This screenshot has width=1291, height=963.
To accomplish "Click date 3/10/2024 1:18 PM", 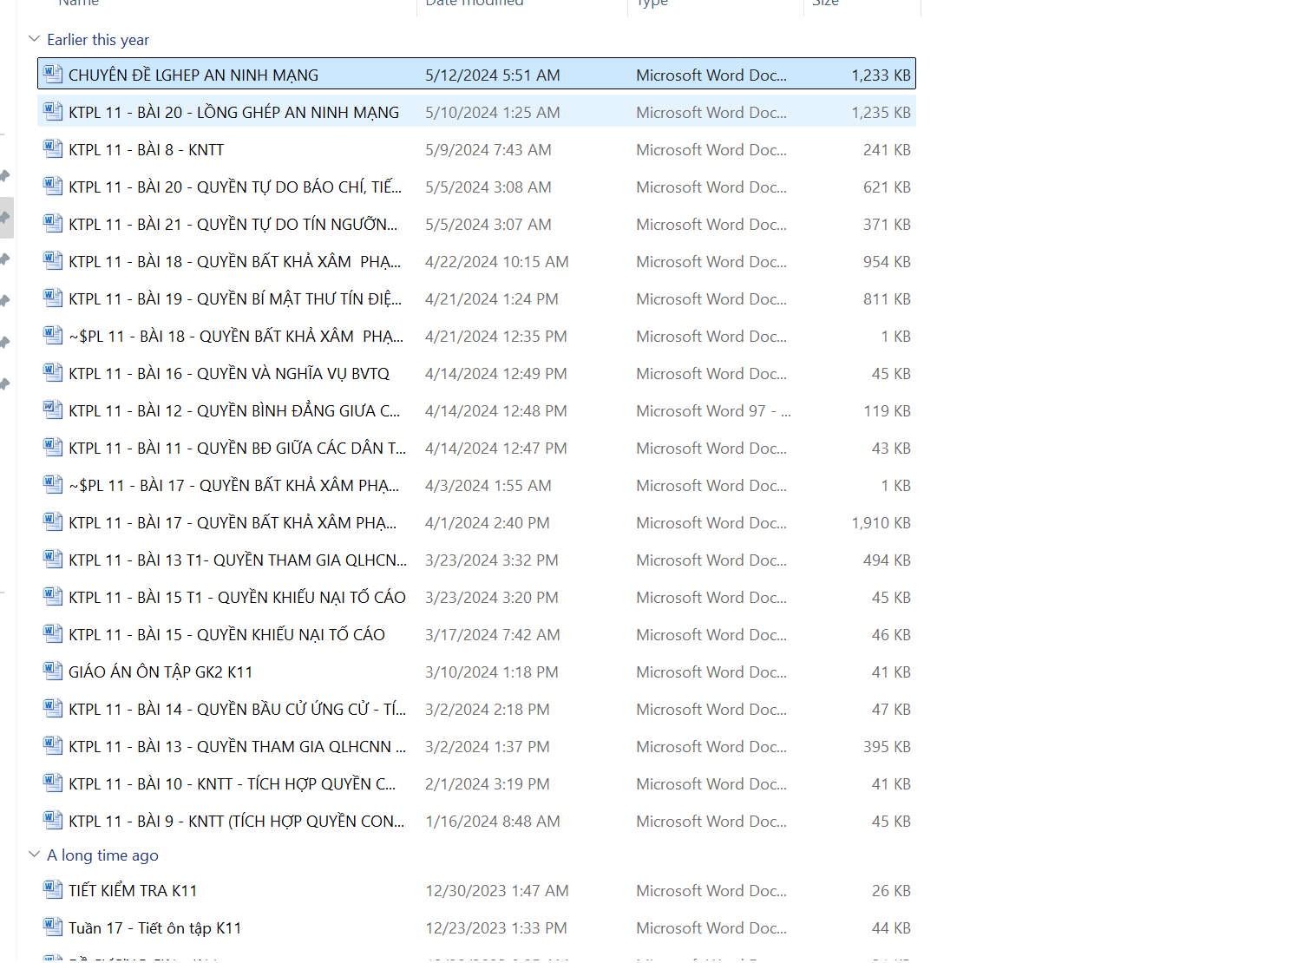I will coord(492,672).
